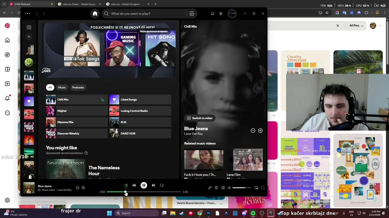The image size is (389, 218).
Task: Open Liked Songs shortcut
Action: pyautogui.click(x=140, y=100)
